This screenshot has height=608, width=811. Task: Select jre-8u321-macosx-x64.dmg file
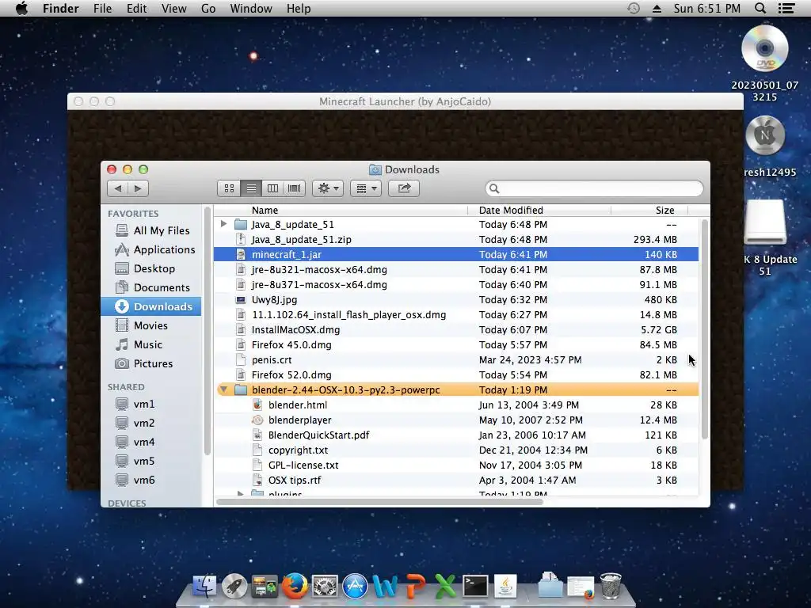point(456,269)
